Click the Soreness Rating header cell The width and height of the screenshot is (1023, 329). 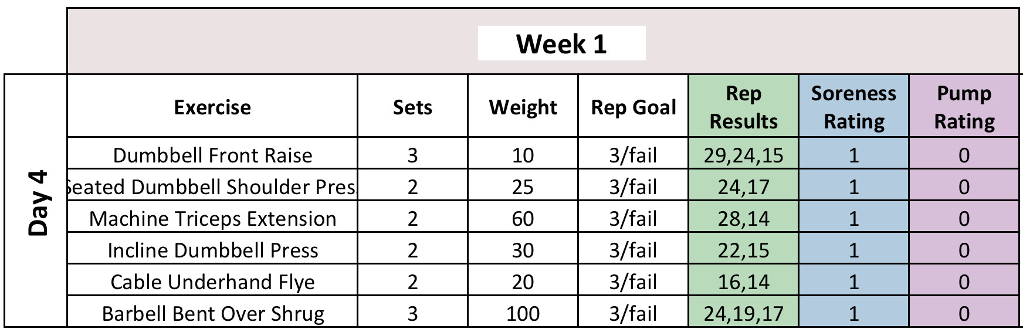[x=853, y=107]
